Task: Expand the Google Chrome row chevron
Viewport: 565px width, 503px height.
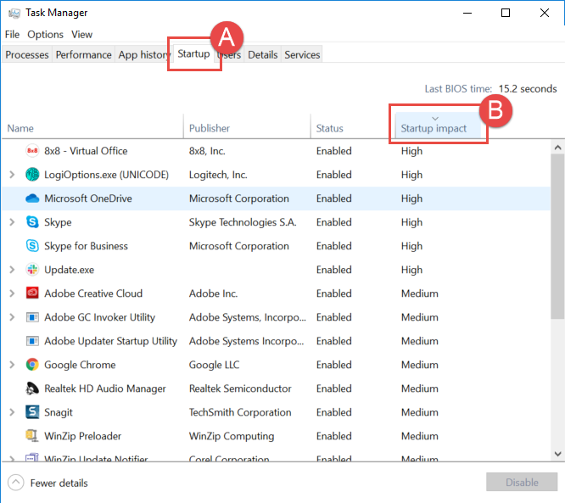Action: 12,365
